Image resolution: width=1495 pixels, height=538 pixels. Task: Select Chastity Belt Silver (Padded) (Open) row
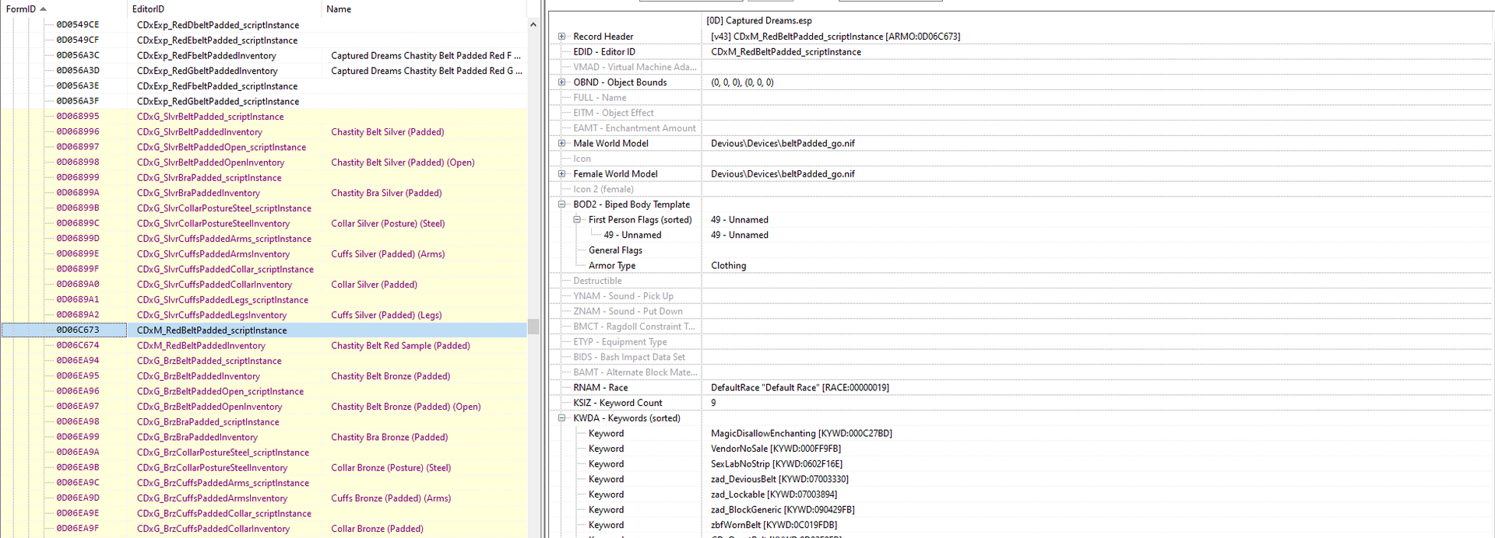264,162
